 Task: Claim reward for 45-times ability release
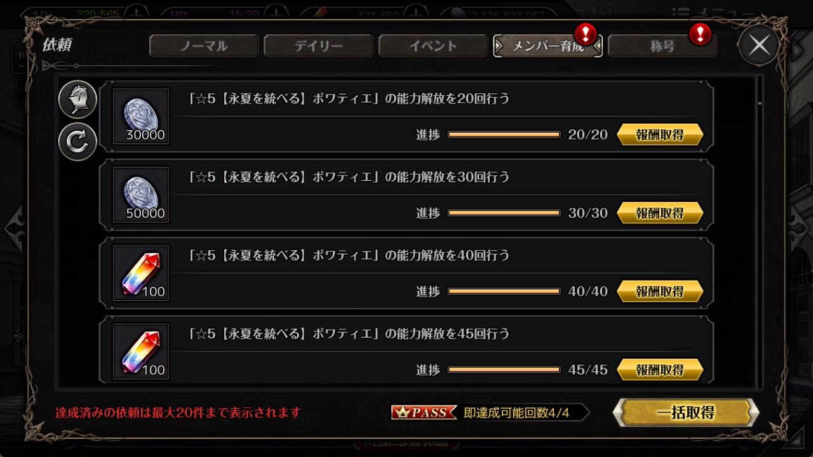tap(660, 369)
